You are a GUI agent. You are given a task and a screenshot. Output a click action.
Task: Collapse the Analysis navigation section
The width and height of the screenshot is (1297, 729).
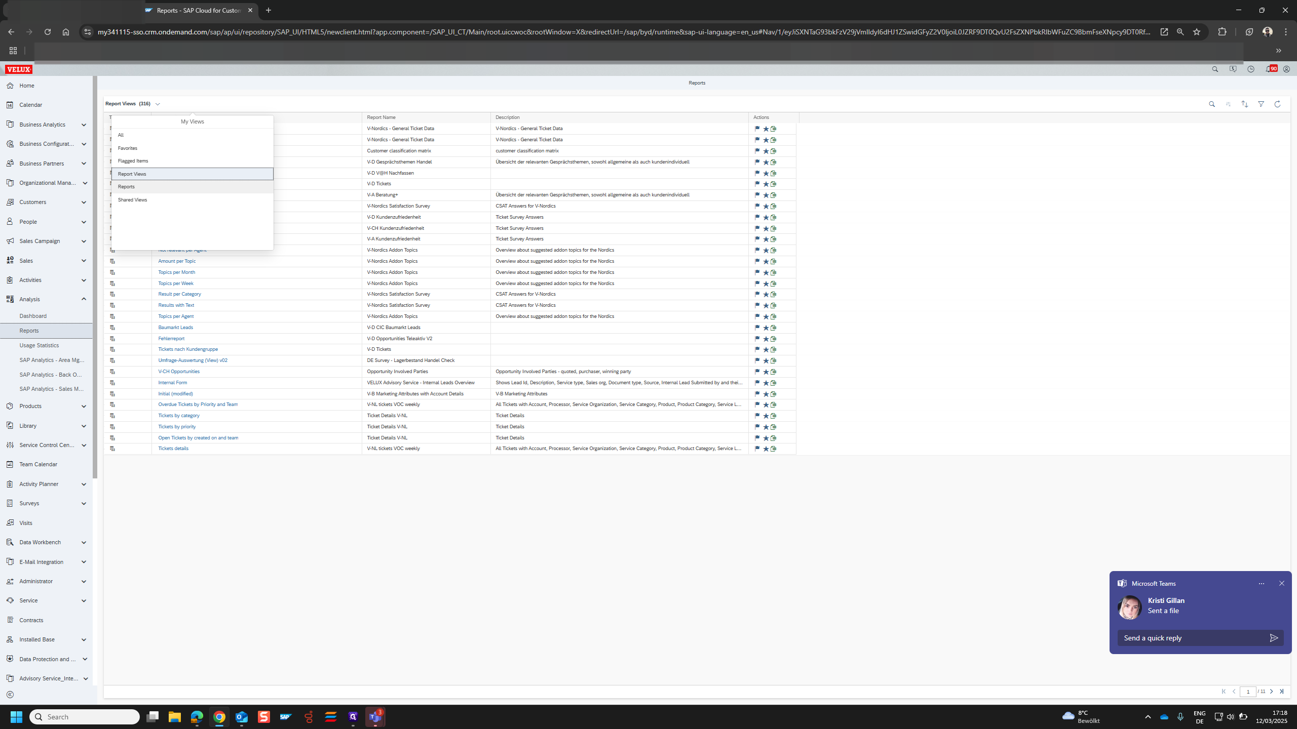(84, 299)
